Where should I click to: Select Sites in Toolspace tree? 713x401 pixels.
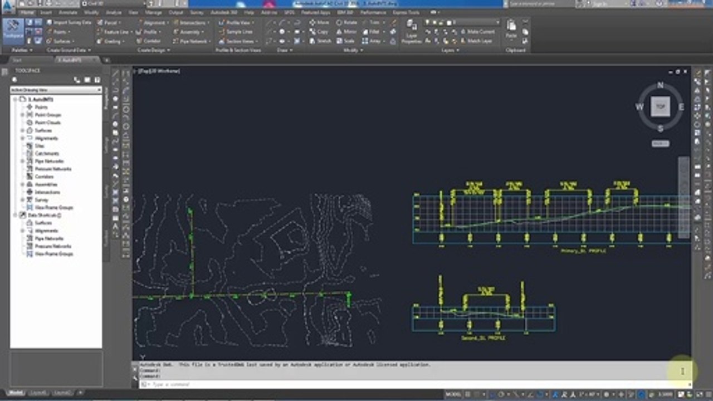click(x=39, y=146)
